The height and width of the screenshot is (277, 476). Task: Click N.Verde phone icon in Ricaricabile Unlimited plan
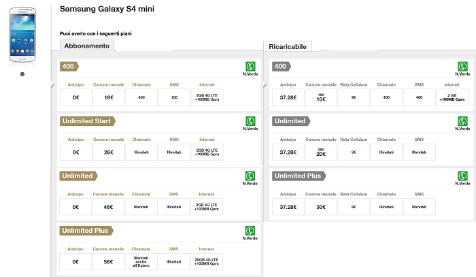(462, 121)
